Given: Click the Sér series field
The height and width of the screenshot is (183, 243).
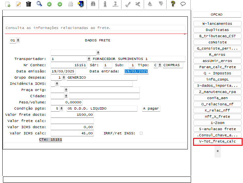Looking at the screenshot, I should click(x=107, y=65).
